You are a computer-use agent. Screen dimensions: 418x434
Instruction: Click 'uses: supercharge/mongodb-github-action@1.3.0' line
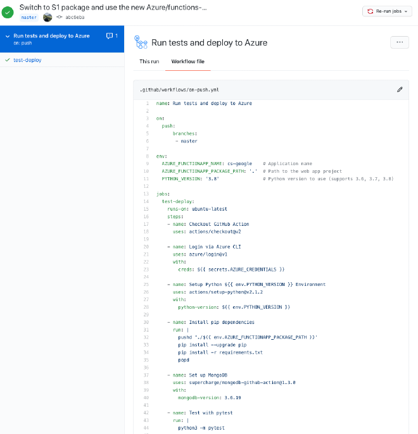(x=234, y=383)
